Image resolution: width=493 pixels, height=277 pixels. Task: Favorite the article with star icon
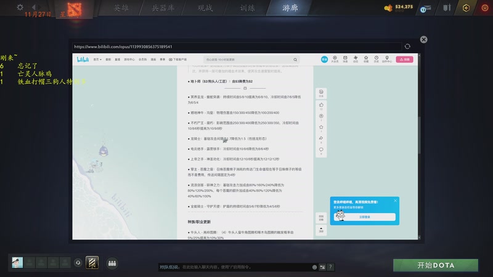(x=321, y=127)
